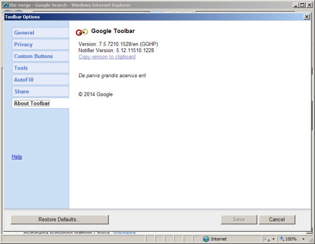This screenshot has width=315, height=244.
Task: Open the Custom Buttons tab
Action: point(40,56)
